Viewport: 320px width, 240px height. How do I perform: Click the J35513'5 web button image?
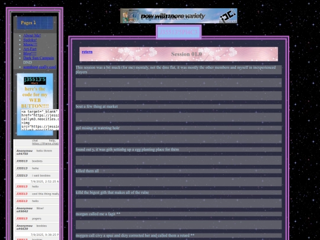pyautogui.click(x=35, y=81)
